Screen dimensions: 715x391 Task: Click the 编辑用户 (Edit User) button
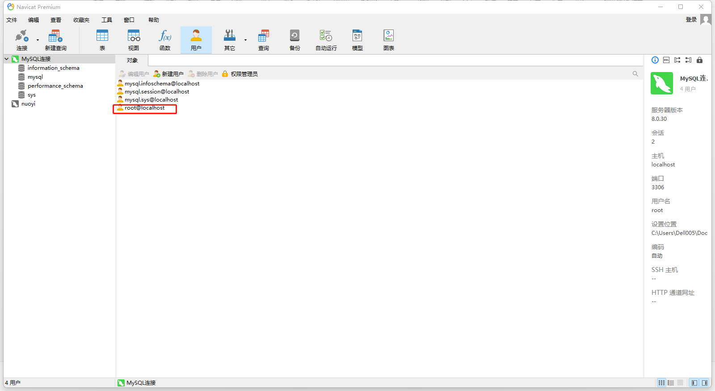coord(134,74)
